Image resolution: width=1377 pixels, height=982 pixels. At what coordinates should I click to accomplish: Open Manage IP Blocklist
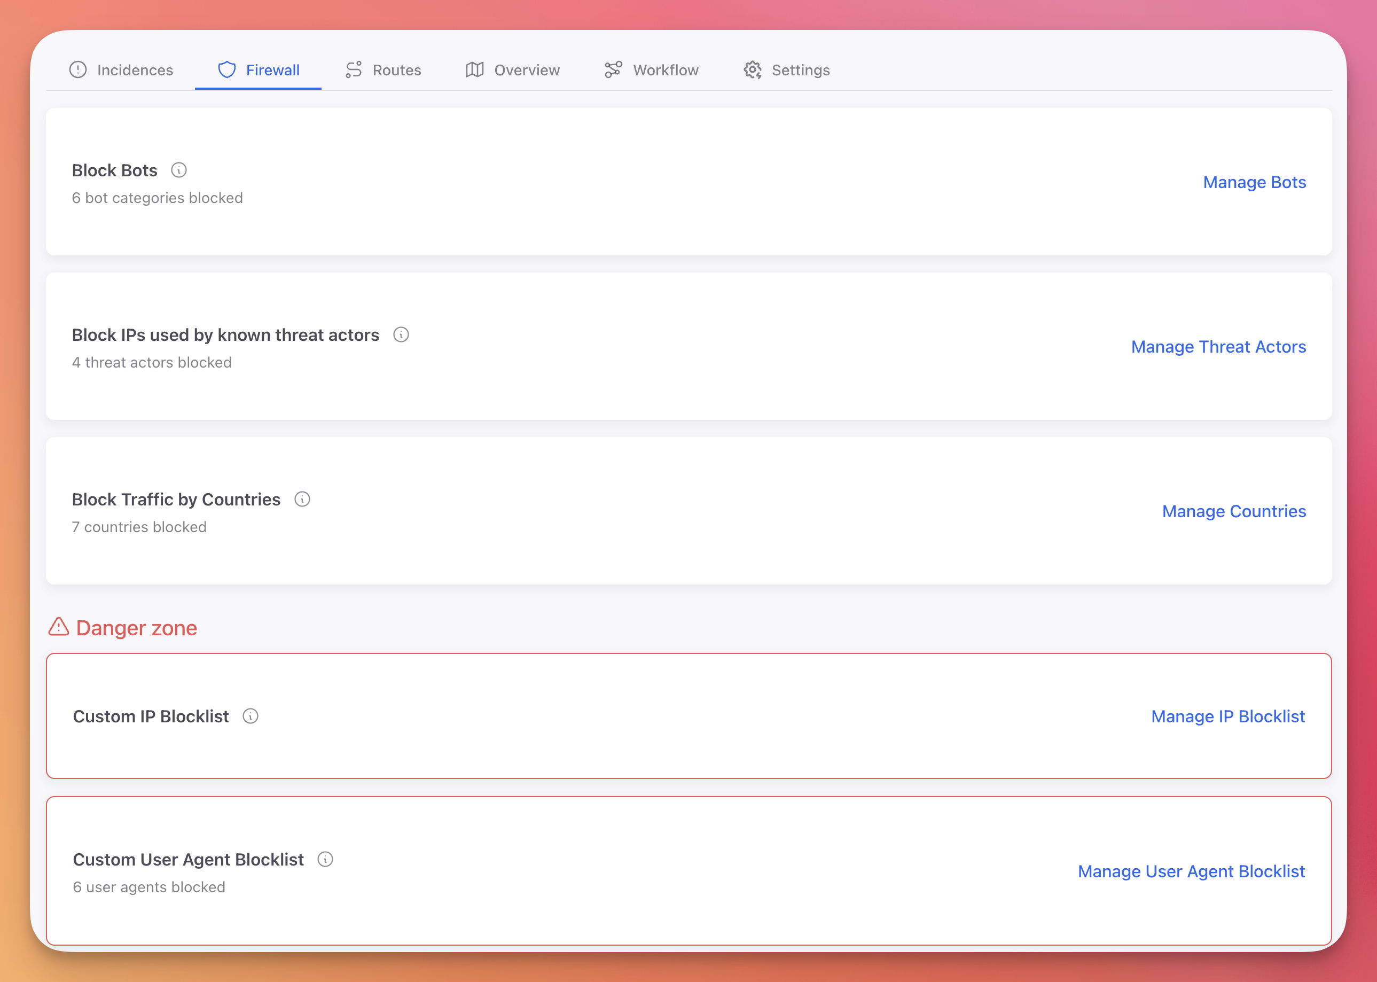click(x=1229, y=716)
